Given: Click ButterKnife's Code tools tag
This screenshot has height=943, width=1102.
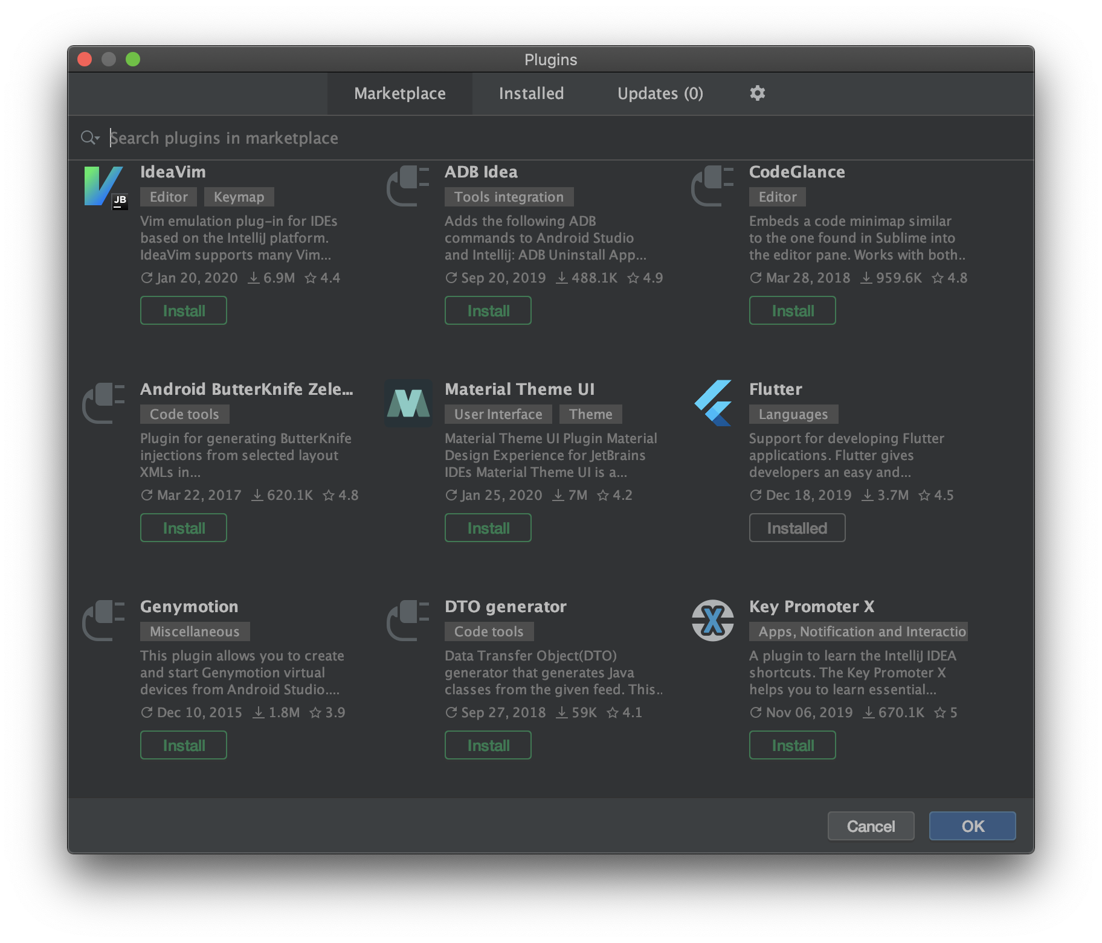Looking at the screenshot, I should click(184, 414).
